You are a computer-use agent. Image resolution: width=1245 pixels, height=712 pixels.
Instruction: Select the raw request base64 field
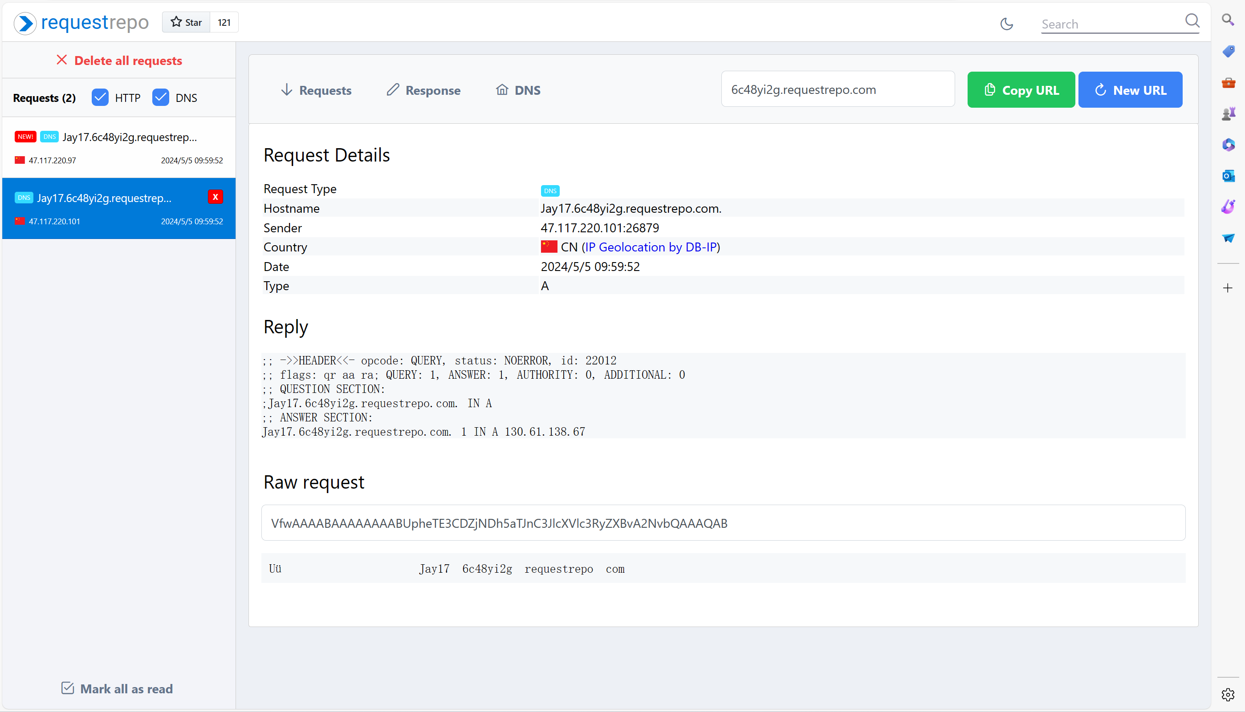[x=723, y=523]
